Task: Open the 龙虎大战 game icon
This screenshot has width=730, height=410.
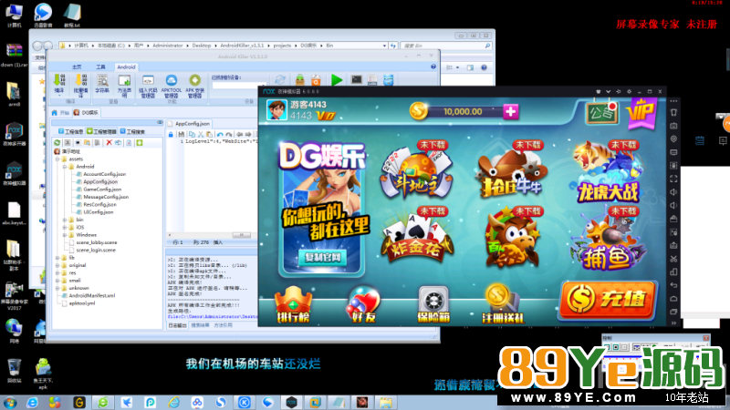Action: coord(608,173)
